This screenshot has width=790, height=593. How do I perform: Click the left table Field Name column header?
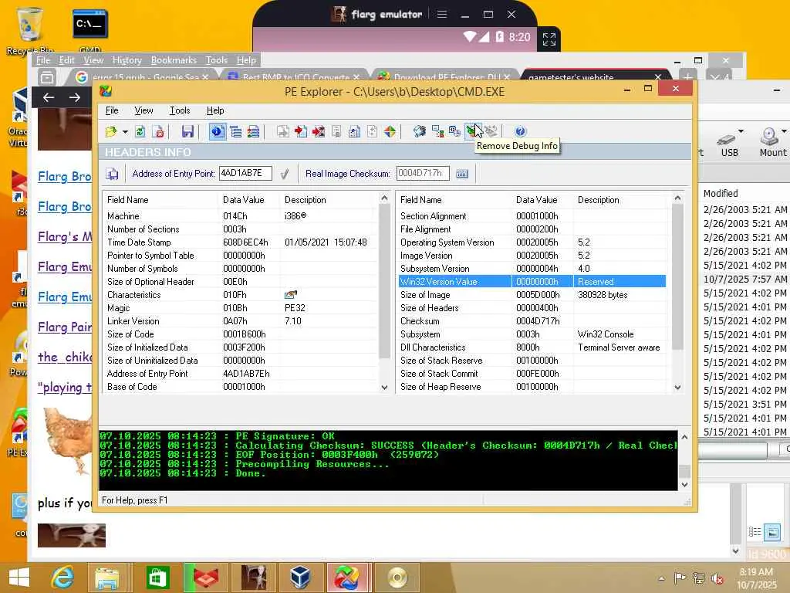coord(160,200)
